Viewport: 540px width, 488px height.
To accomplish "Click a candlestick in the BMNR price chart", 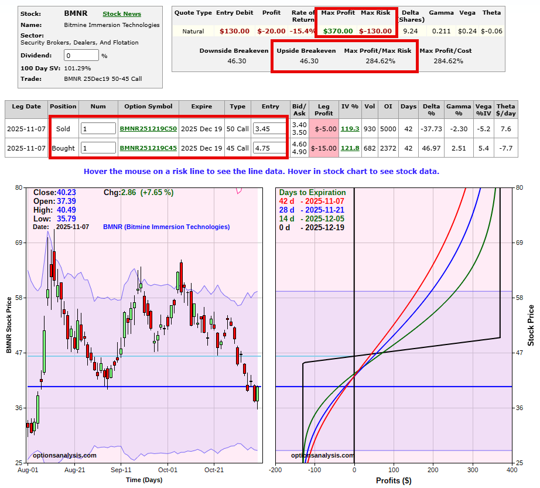I will coord(182,275).
